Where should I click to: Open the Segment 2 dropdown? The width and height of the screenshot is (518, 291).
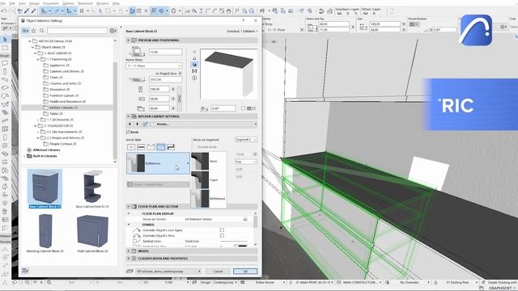pyautogui.click(x=246, y=140)
